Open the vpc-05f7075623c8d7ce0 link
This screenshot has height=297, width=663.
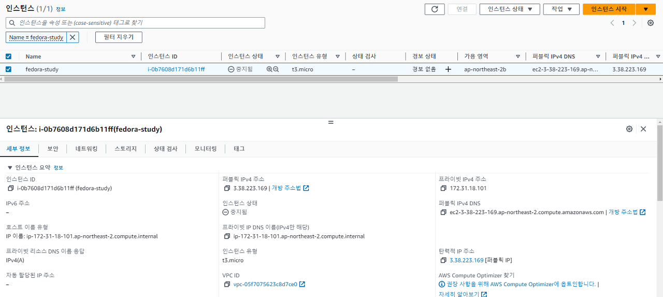(269, 284)
